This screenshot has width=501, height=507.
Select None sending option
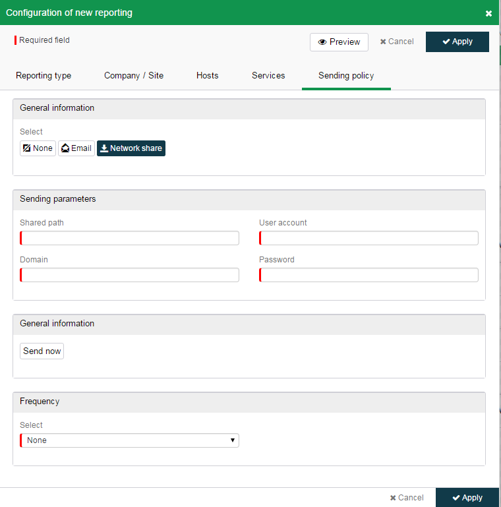coord(38,148)
